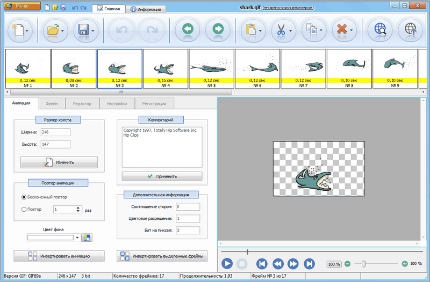Image resolution: width=430 pixels, height=282 pixels.
Task: Click the globe with magnifier preview icon
Action: coord(379,29)
